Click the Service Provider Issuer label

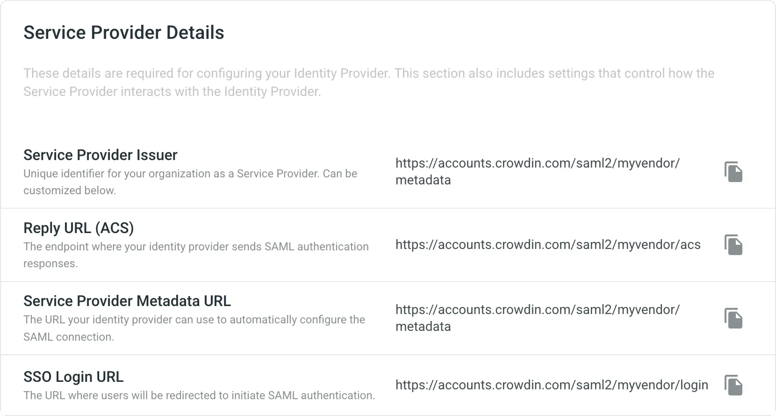pyautogui.click(x=100, y=155)
